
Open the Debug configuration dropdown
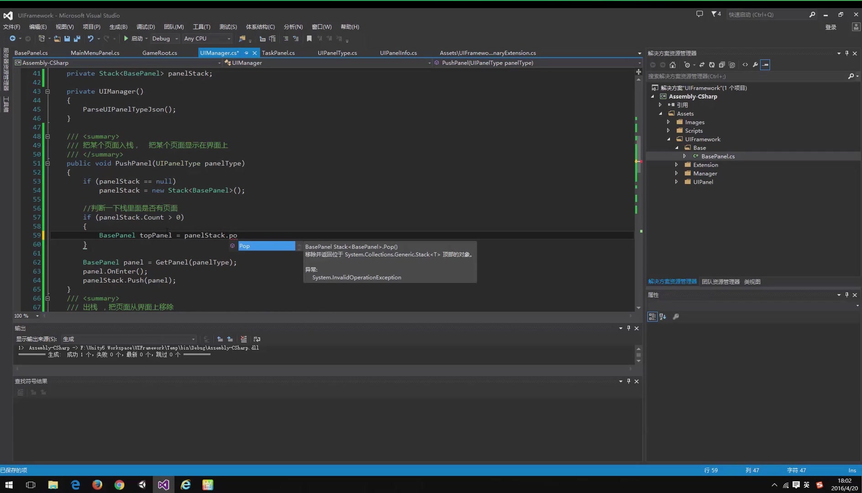click(176, 38)
